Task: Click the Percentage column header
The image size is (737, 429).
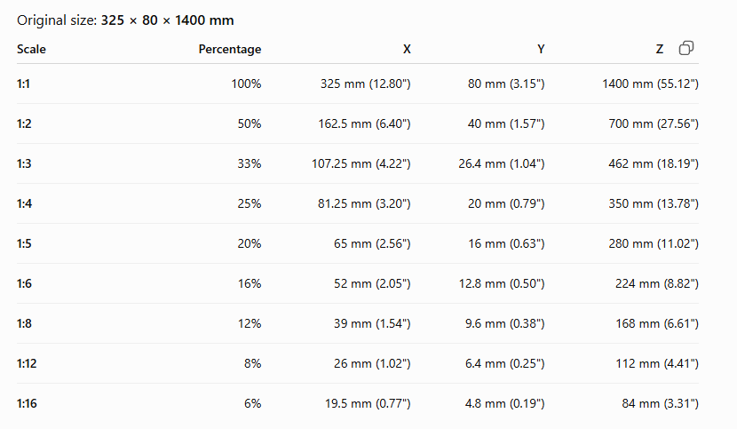Action: click(x=230, y=49)
